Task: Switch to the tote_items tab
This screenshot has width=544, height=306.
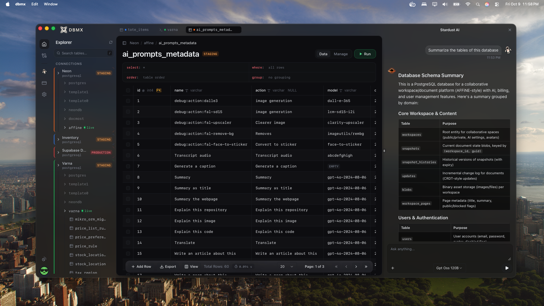Action: coord(135,30)
